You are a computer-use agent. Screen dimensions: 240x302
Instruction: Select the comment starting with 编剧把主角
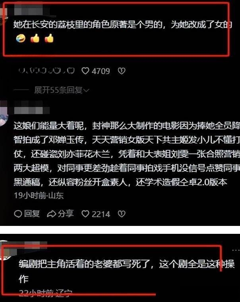pyautogui.click(x=127, y=271)
